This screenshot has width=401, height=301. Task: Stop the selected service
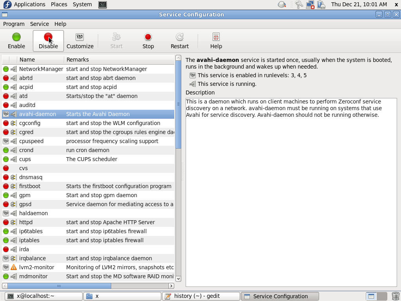click(148, 37)
